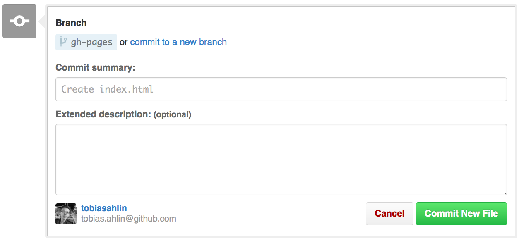519x243 pixels.
Task: Click the Branch heading
Action: (71, 23)
